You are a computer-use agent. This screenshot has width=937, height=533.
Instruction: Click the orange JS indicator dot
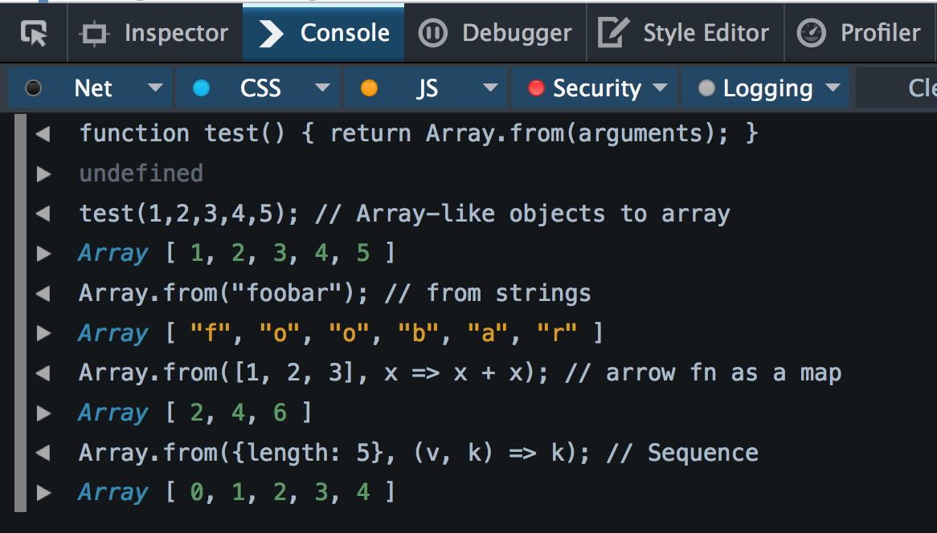(370, 88)
